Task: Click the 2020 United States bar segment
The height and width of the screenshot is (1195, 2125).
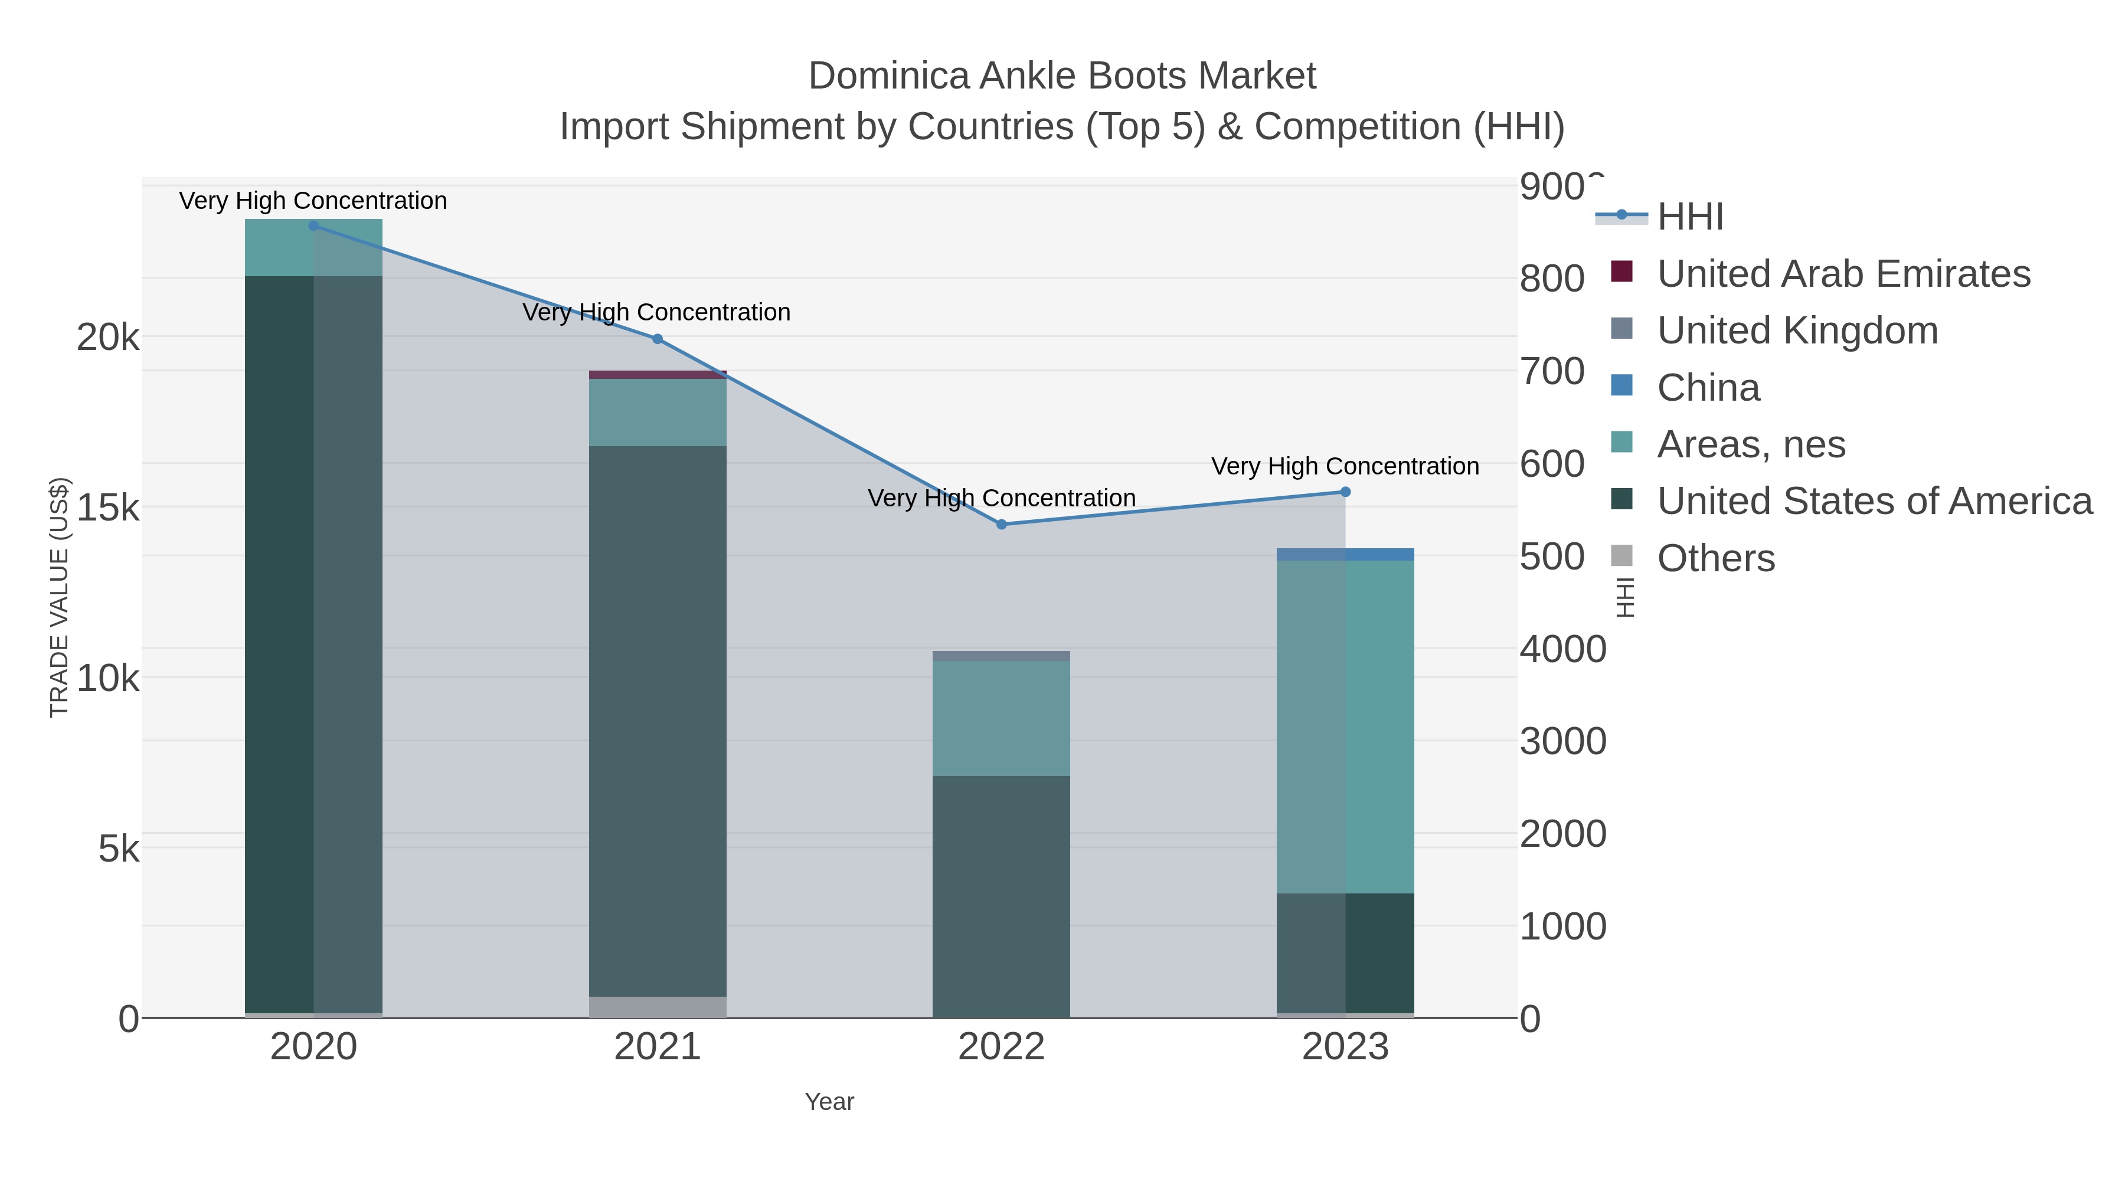Action: (x=313, y=644)
